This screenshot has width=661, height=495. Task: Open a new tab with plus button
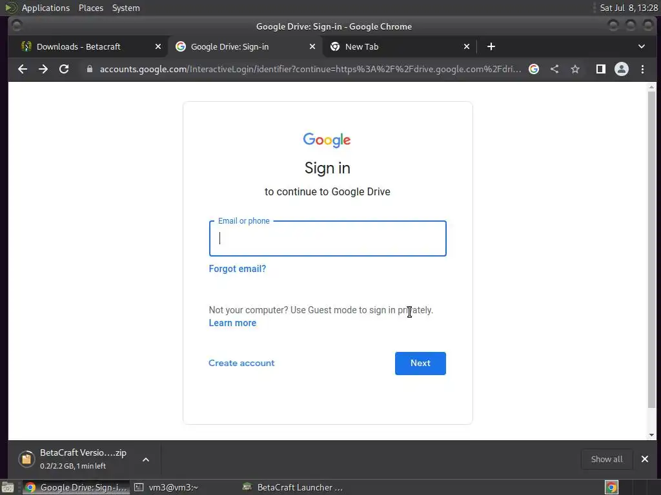[x=491, y=46]
